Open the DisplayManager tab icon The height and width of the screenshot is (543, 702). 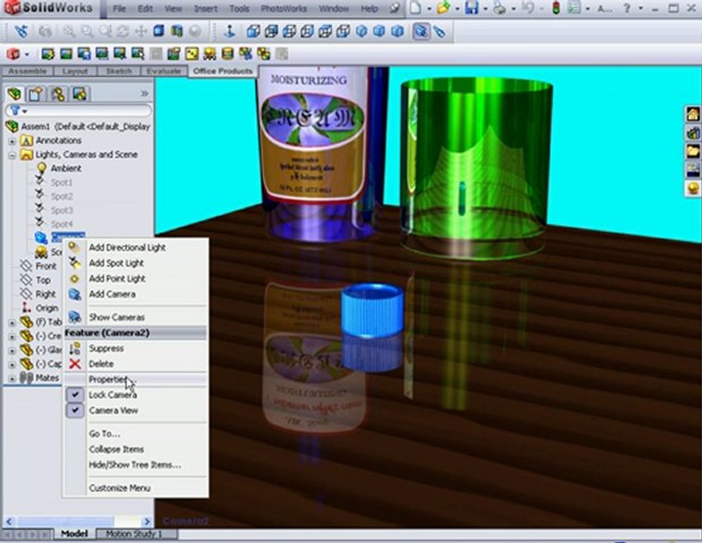point(79,94)
